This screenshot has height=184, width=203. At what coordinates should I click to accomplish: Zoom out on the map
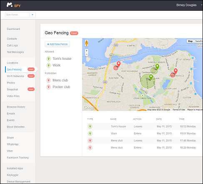(x=87, y=54)
